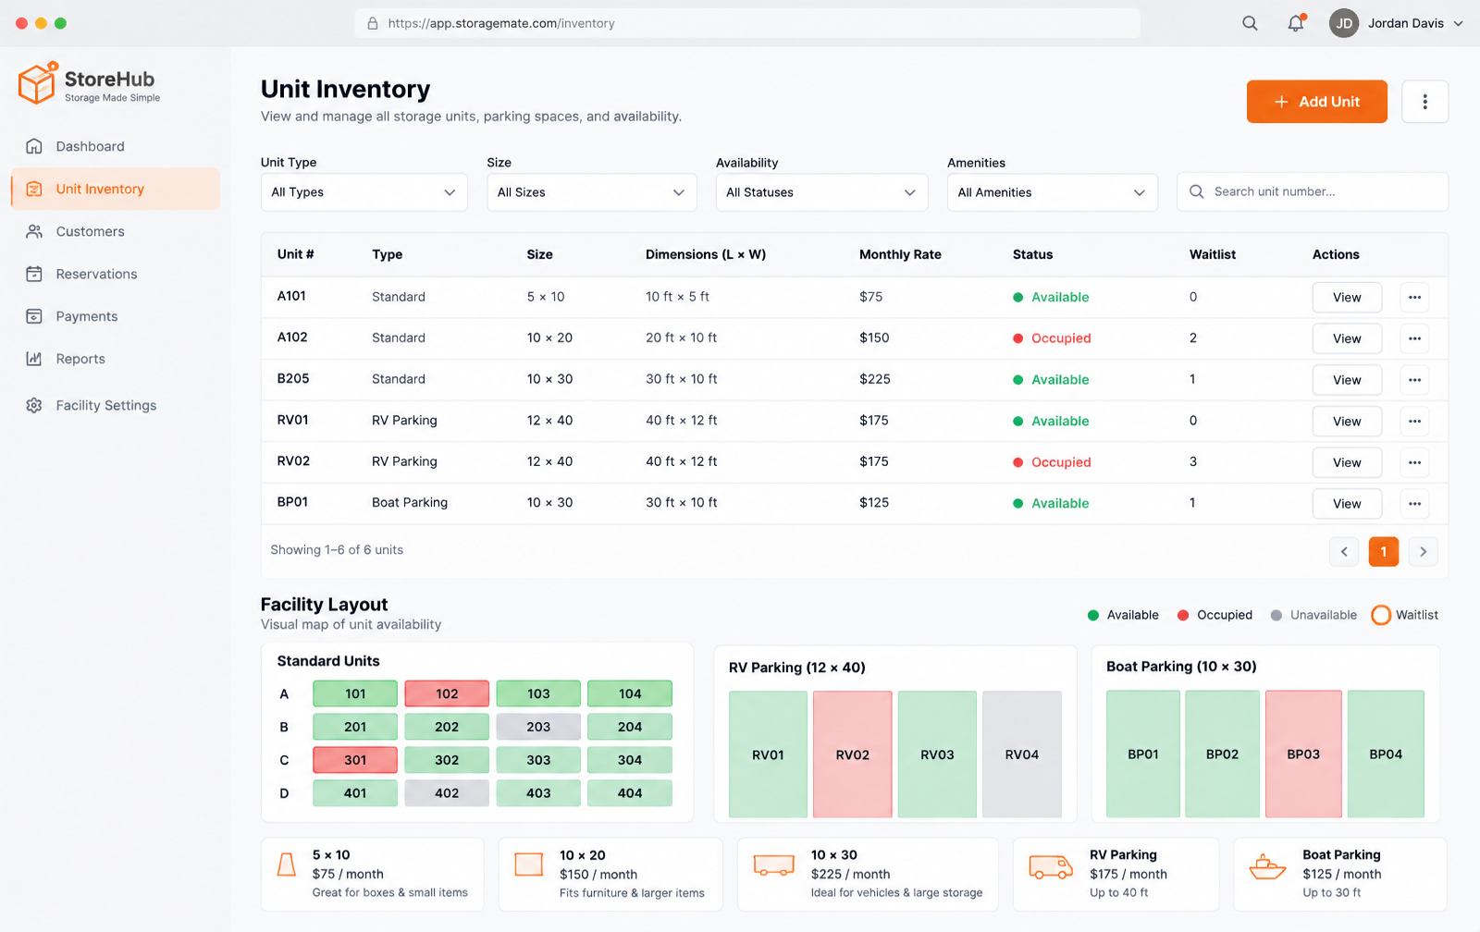
Task: Click the Waitlist column header
Action: point(1213,254)
